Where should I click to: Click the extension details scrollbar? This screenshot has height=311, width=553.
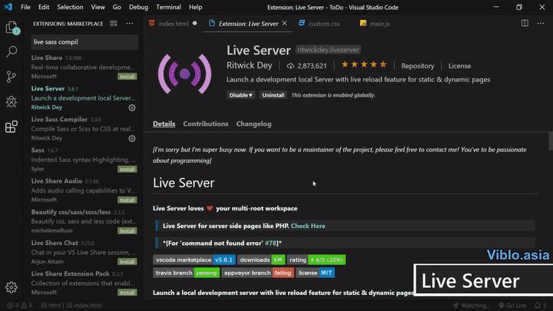click(x=551, y=141)
